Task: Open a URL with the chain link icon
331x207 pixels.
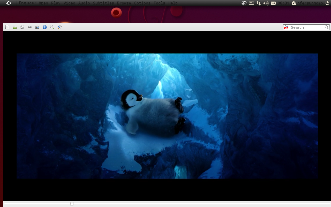Action: pyautogui.click(x=30, y=27)
